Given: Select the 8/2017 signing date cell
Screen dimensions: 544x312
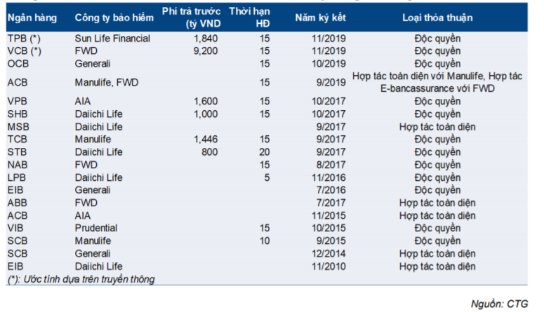Looking at the screenshot, I should [331, 165].
